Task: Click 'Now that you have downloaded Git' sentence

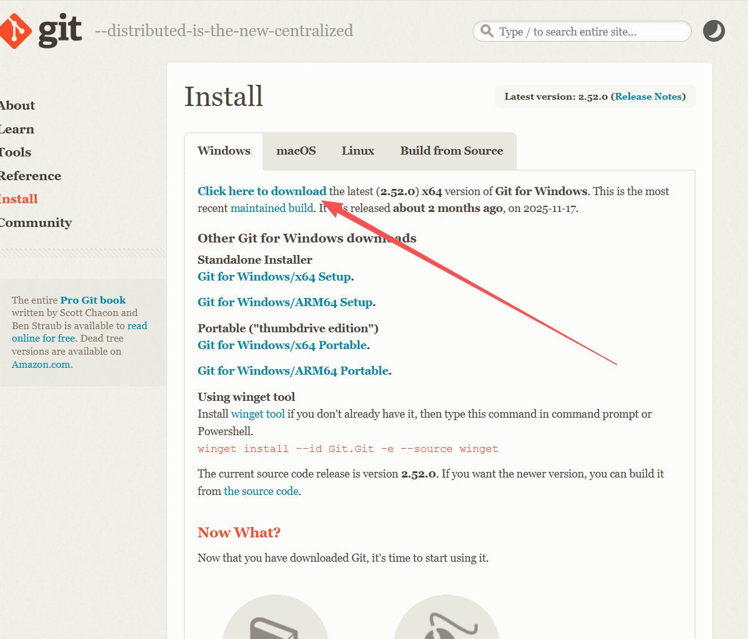Action: pos(343,558)
